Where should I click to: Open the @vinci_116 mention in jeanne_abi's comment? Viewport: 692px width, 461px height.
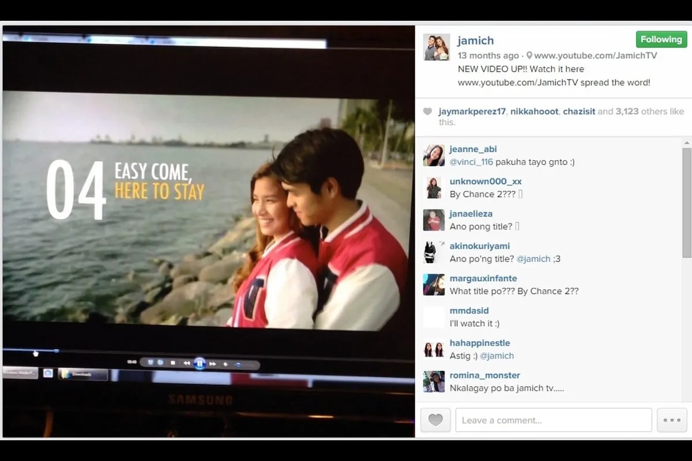[x=471, y=162]
